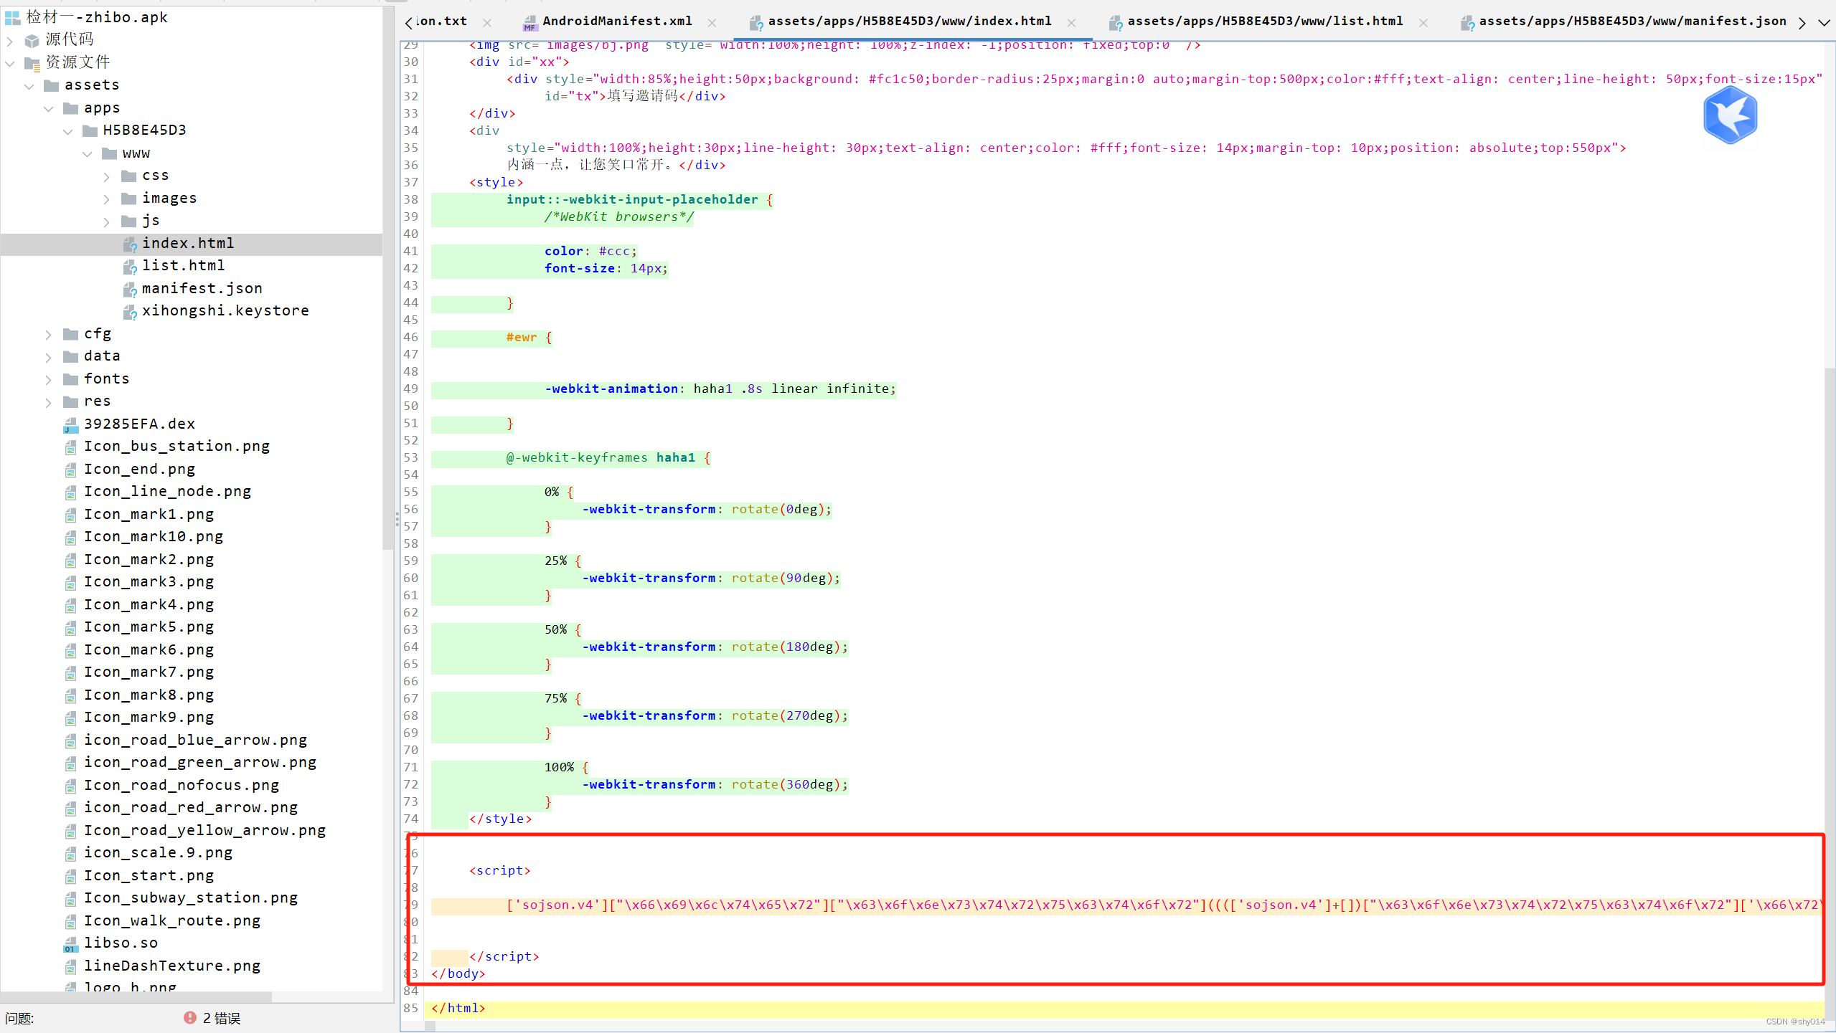Image resolution: width=1836 pixels, height=1033 pixels.
Task: Click the 源代码 package icon
Action: pyautogui.click(x=32, y=39)
